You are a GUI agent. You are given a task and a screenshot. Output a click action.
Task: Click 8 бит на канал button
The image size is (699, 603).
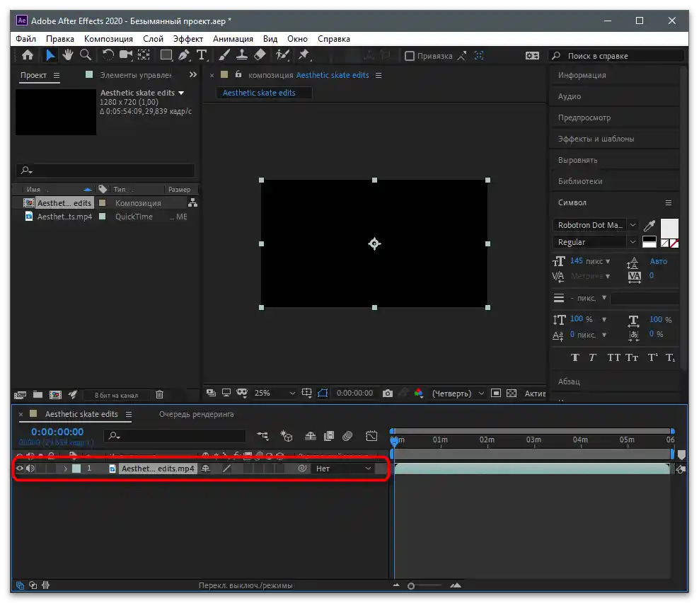(x=116, y=395)
